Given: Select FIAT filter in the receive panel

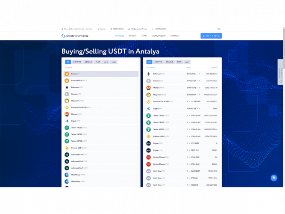Looking at the screenshot, I should [x=179, y=62].
